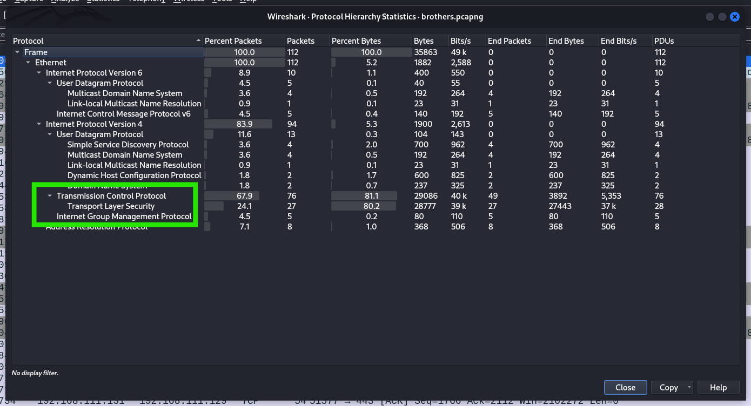Sort by Percent Bytes column header
The height and width of the screenshot is (406, 751).
click(371, 41)
